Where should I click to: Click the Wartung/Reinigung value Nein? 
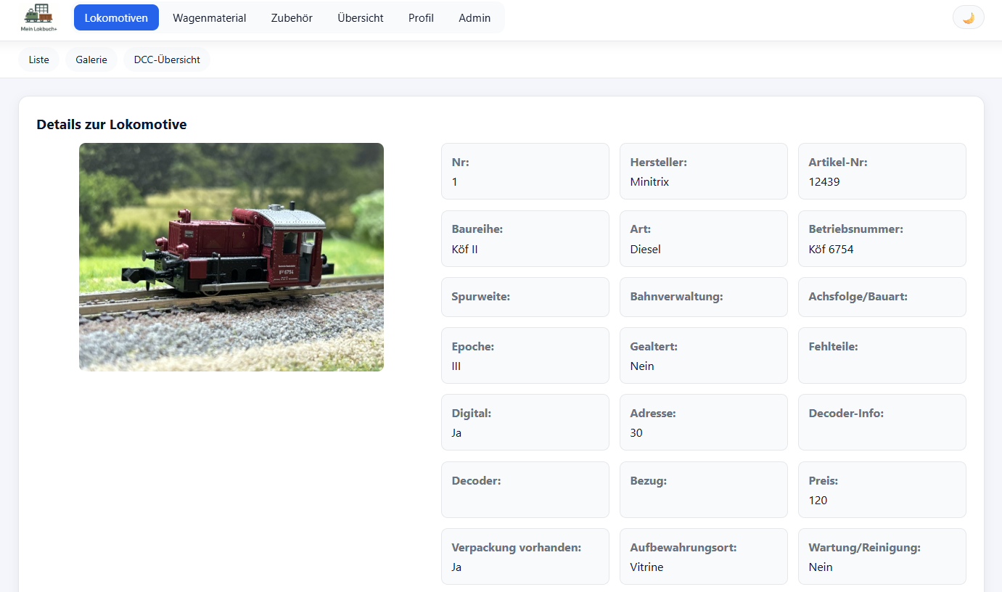pos(821,567)
